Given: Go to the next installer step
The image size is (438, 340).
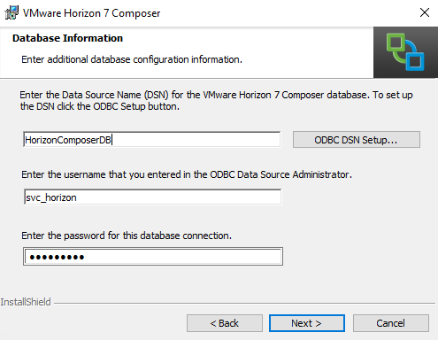Looking at the screenshot, I should point(307,323).
